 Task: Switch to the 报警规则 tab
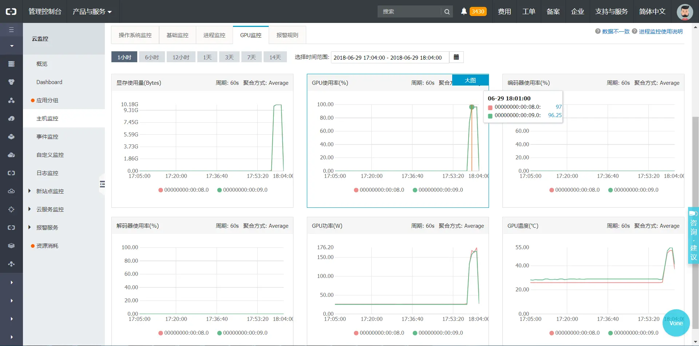[287, 35]
